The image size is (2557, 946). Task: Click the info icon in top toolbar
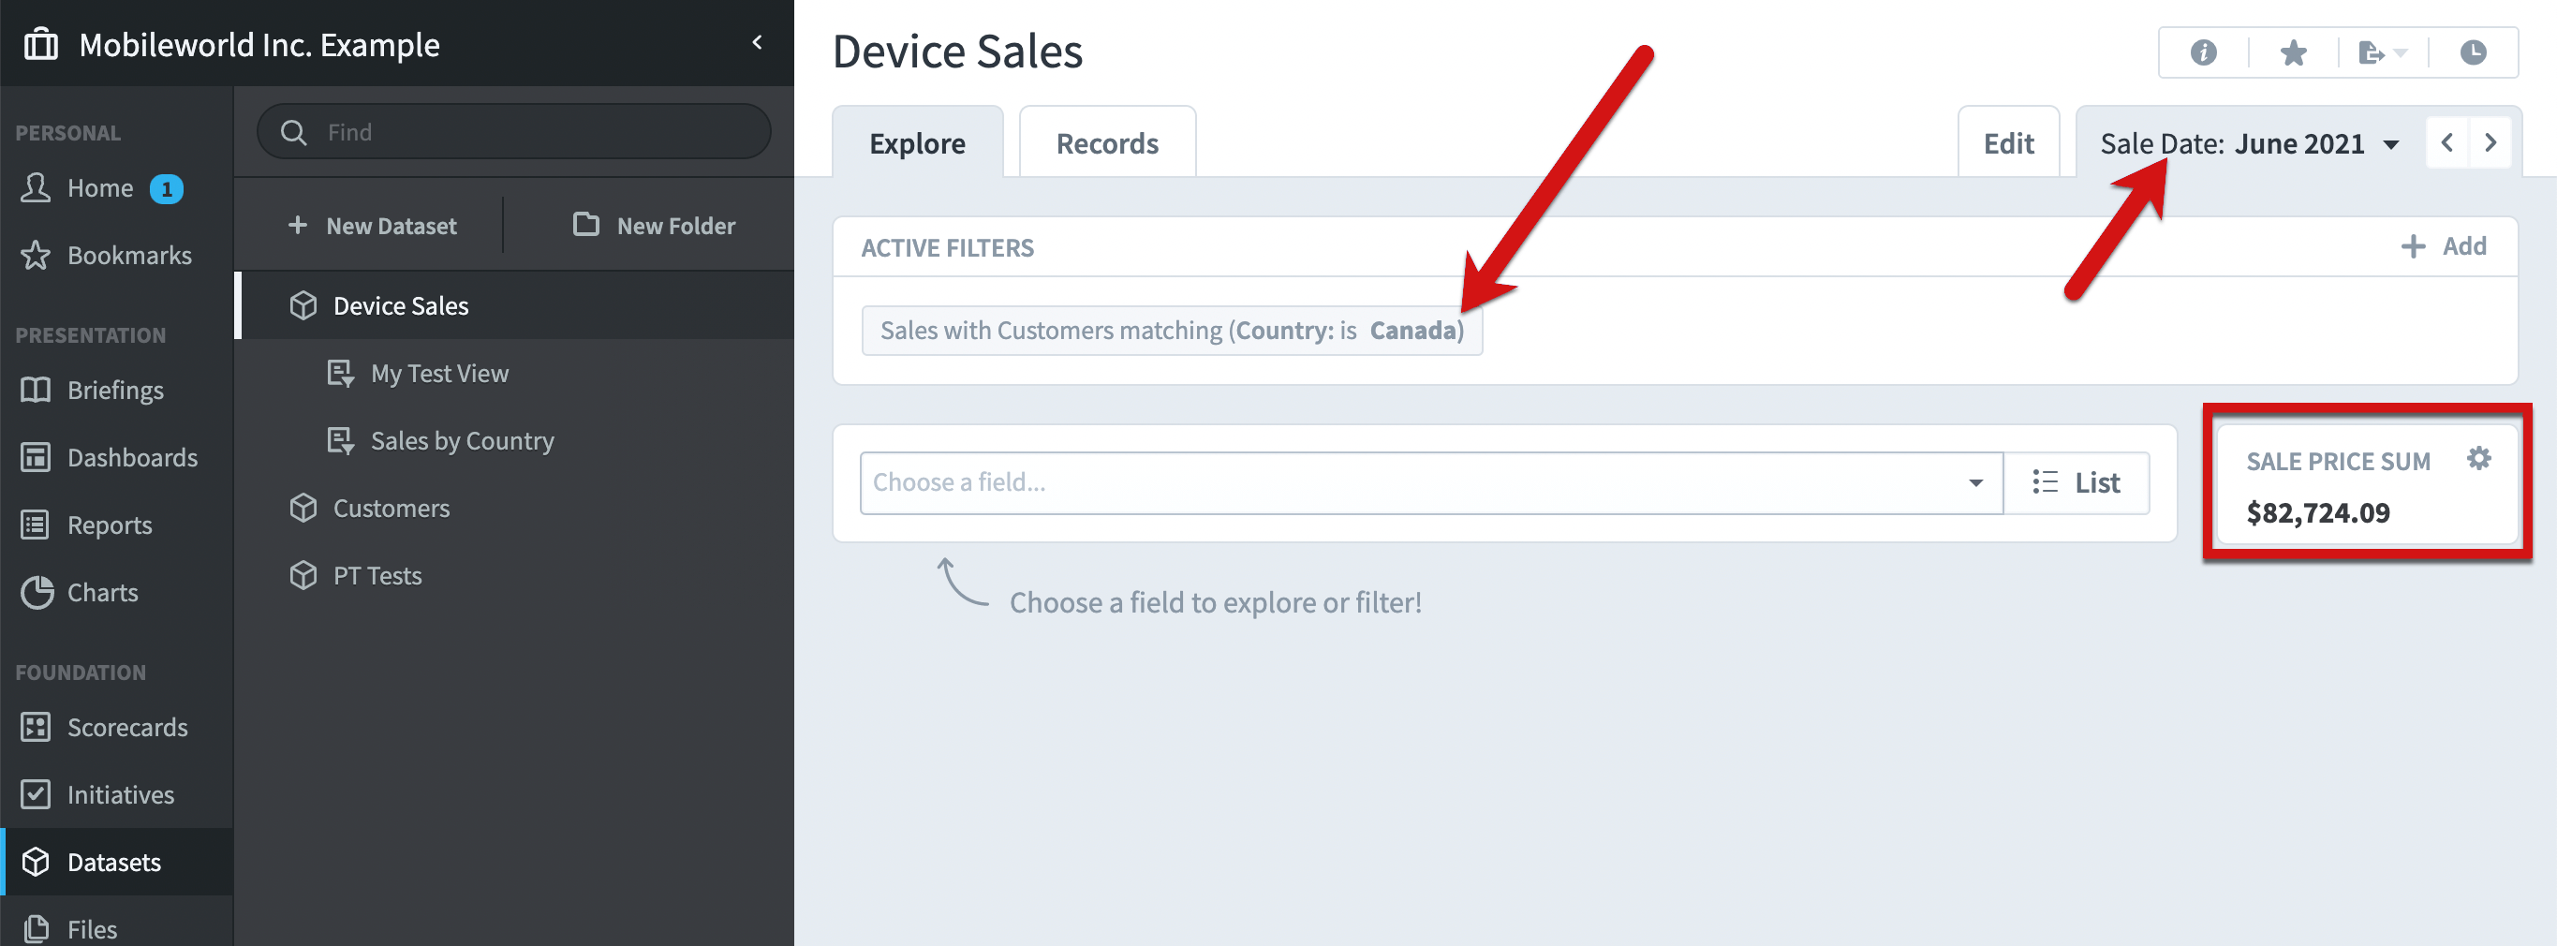[x=2203, y=52]
